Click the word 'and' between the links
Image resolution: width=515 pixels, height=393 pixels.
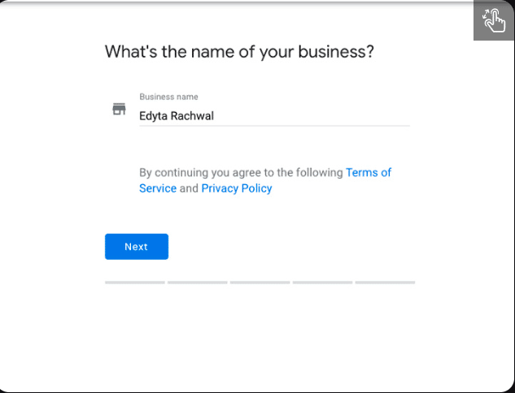(x=189, y=188)
